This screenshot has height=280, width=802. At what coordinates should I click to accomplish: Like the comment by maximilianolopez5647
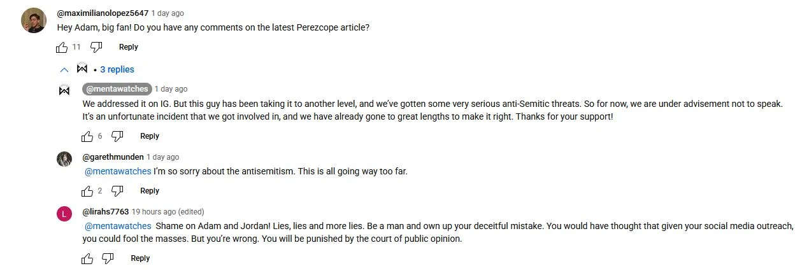click(62, 47)
